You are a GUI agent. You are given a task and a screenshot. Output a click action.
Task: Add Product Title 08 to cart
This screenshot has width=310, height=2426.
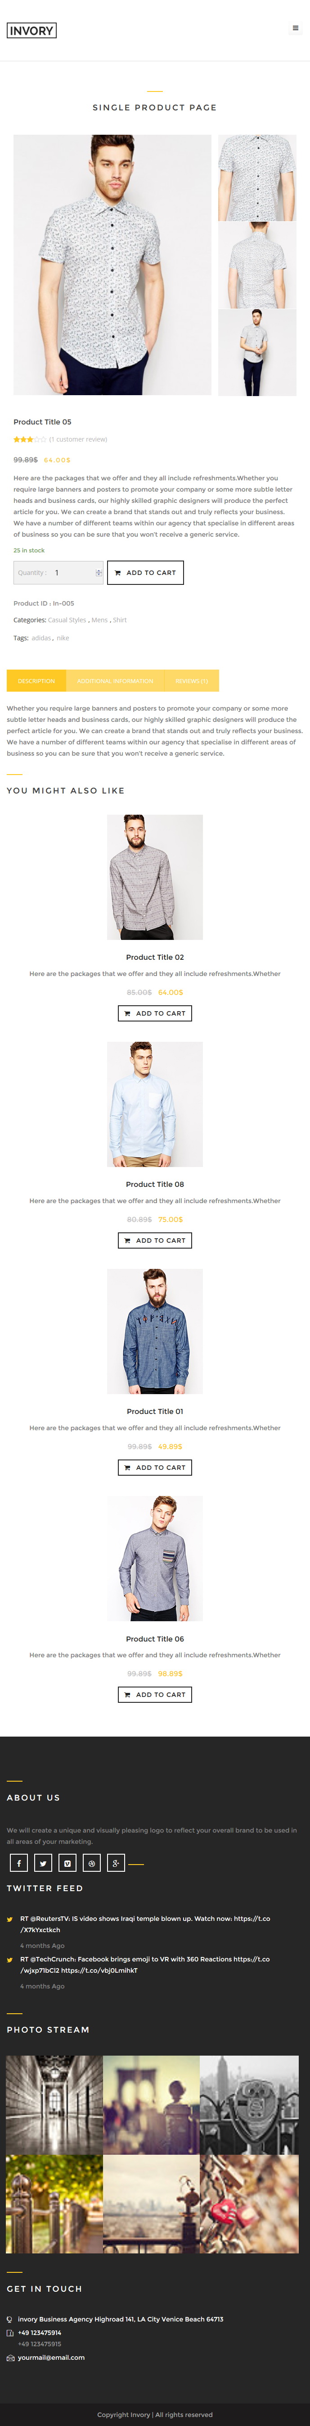(x=155, y=1240)
